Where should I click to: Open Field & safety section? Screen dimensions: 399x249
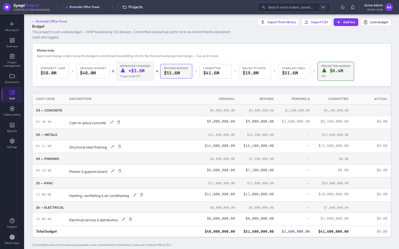[12, 111]
